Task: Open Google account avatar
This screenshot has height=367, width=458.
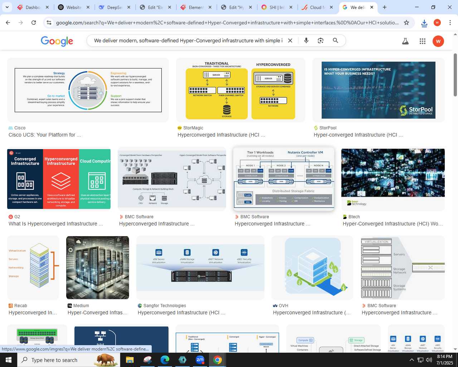Action: [x=438, y=41]
